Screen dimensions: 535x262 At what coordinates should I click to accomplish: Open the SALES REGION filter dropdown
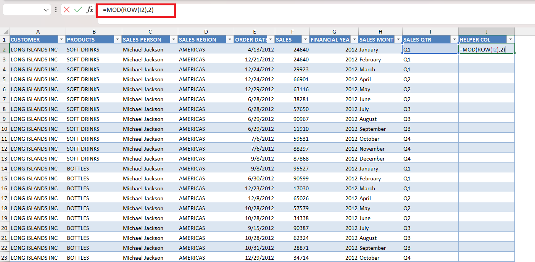tap(230, 39)
